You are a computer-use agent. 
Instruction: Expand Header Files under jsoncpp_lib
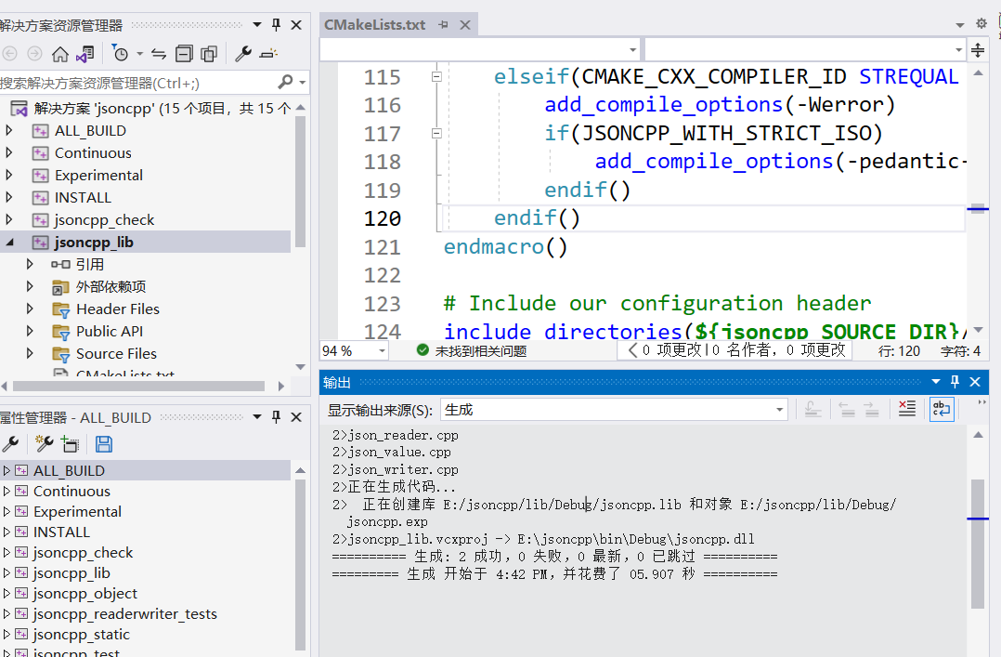click(x=32, y=309)
